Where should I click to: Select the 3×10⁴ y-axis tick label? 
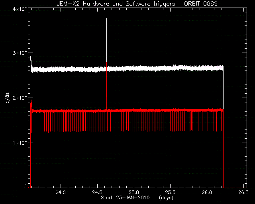point(20,53)
